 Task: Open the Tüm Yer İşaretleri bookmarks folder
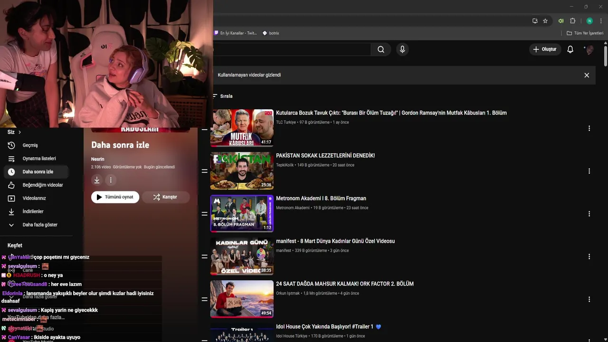click(585, 33)
